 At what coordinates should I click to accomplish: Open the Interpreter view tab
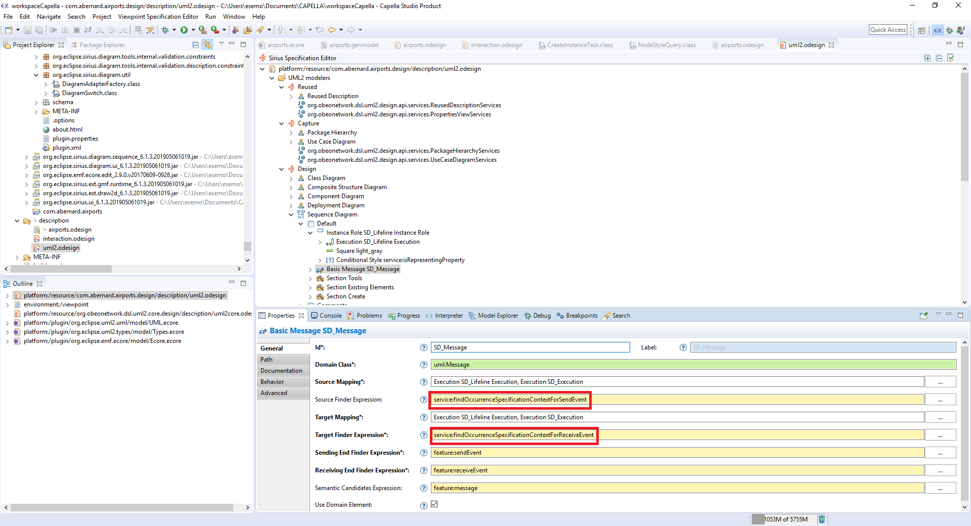point(445,316)
